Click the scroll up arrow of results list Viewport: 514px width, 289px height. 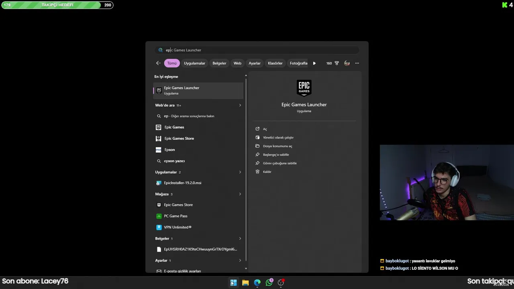click(246, 75)
